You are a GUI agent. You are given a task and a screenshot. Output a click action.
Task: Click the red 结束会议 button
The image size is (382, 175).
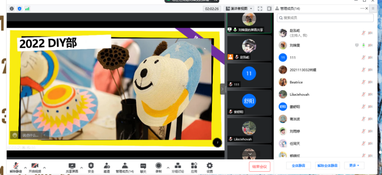click(260, 167)
